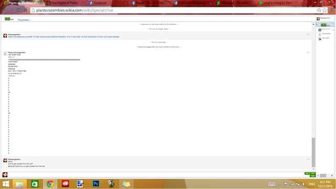This screenshot has height=189, width=336.
Task: Open the browser home page
Action: [26, 10]
